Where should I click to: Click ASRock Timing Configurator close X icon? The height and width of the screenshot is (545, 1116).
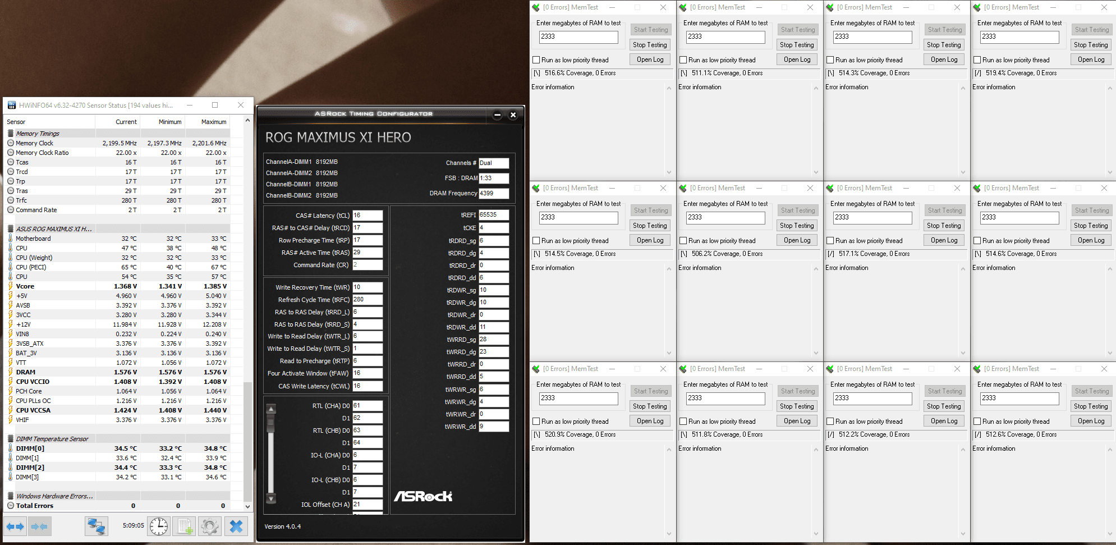[x=513, y=115]
